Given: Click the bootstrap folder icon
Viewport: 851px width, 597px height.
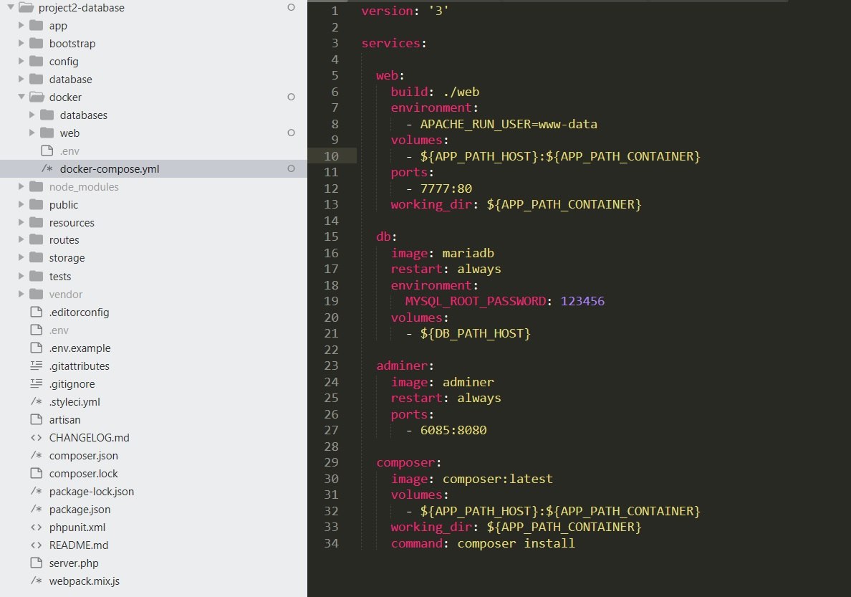Looking at the screenshot, I should [37, 44].
